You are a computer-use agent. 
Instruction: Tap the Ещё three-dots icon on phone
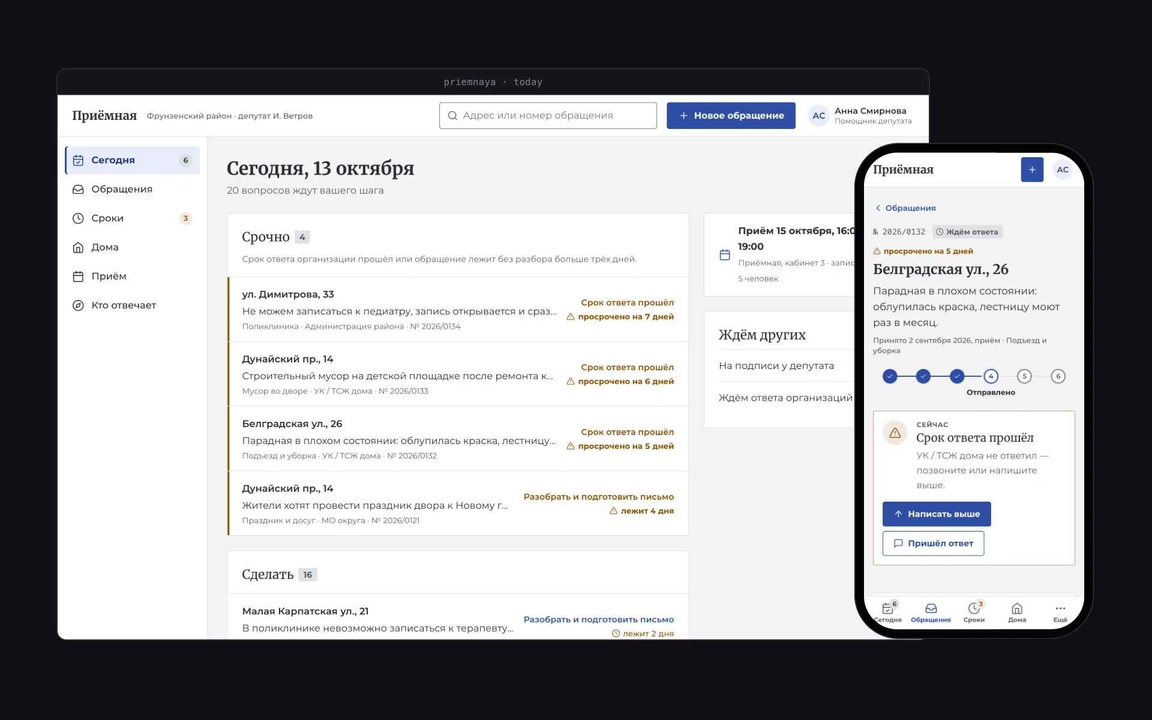click(x=1060, y=613)
